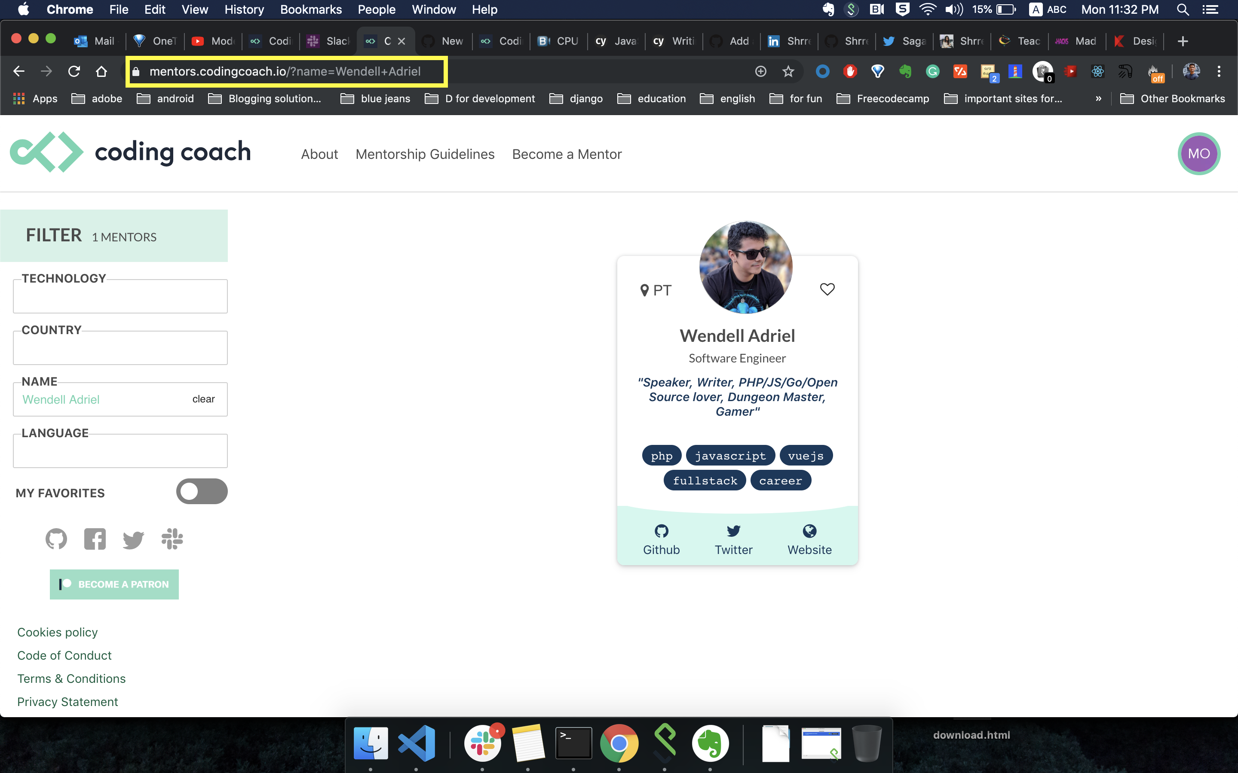Open the Technology filter field
The image size is (1238, 773).
point(120,296)
